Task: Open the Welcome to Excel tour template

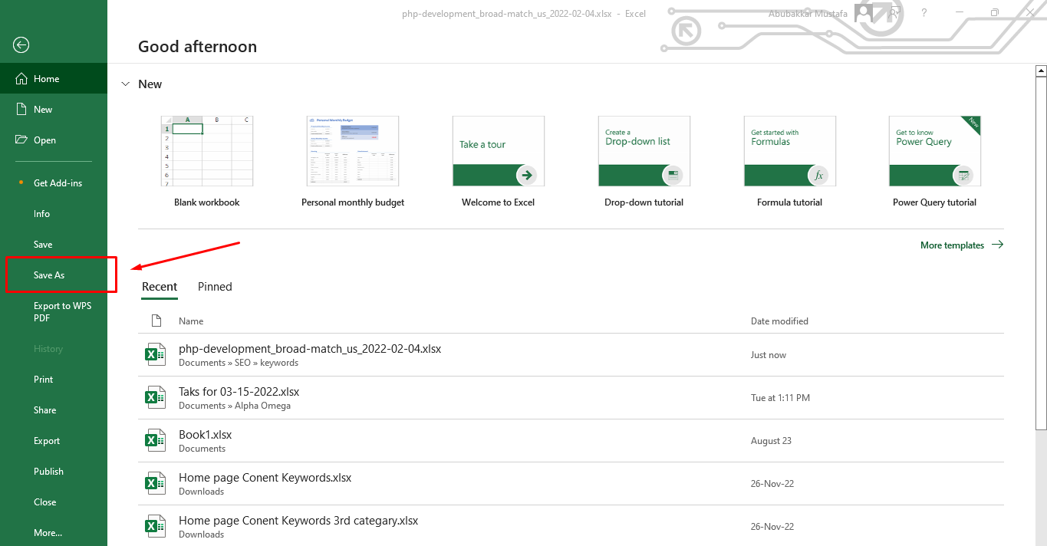Action: (x=498, y=150)
